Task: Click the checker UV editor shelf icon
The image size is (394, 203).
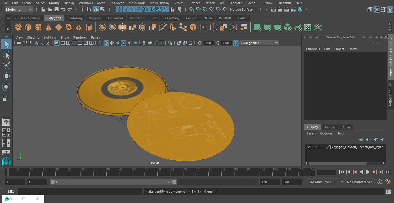Action: click(308, 27)
